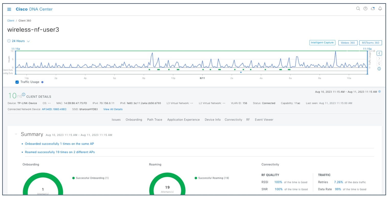Open Webex 360

pyautogui.click(x=348, y=43)
